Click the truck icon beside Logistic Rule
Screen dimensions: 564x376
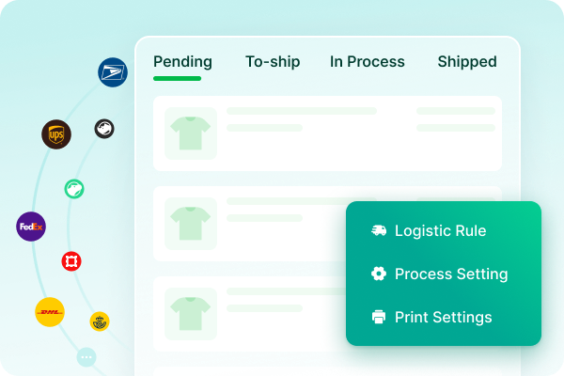379,230
